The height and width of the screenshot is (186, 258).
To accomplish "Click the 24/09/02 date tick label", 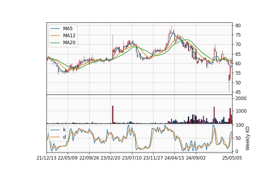I will click(x=196, y=158).
